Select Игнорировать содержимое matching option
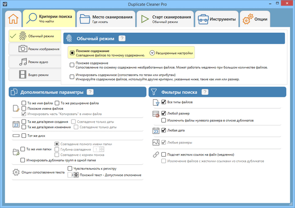This screenshot has width=295, height=208. 71,76
